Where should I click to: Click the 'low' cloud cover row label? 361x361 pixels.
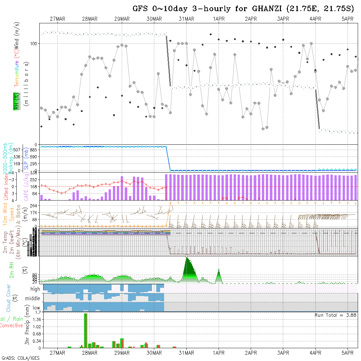[36, 308]
